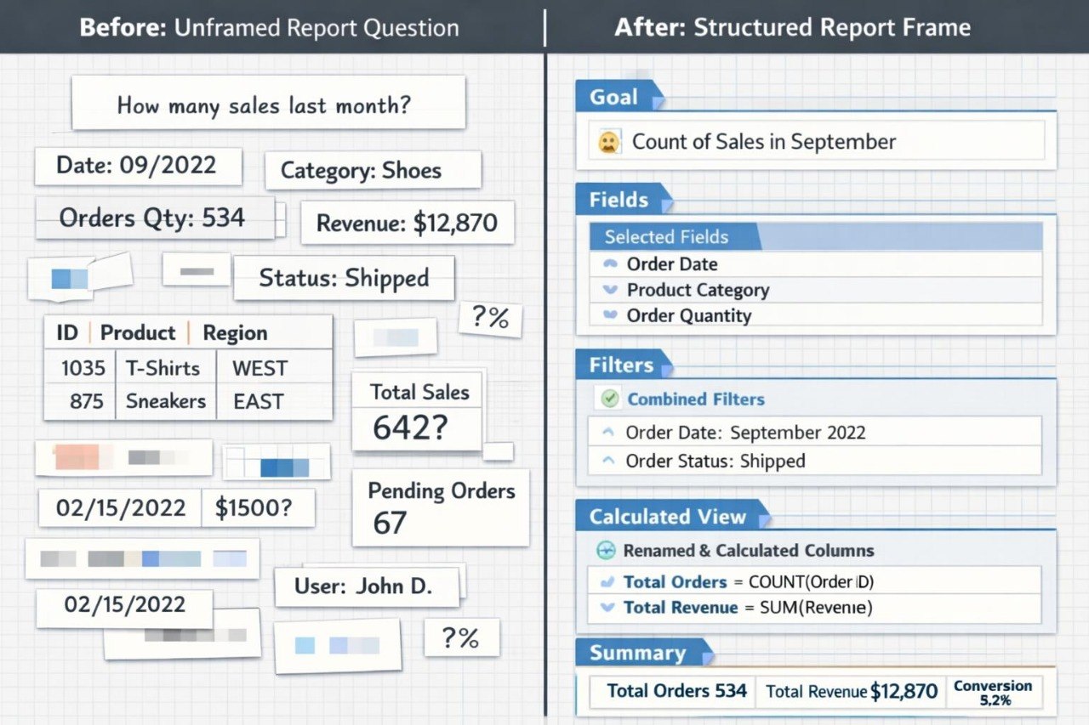Select the Order Date field row
Viewport: 1089px width, 725px height.
[816, 263]
